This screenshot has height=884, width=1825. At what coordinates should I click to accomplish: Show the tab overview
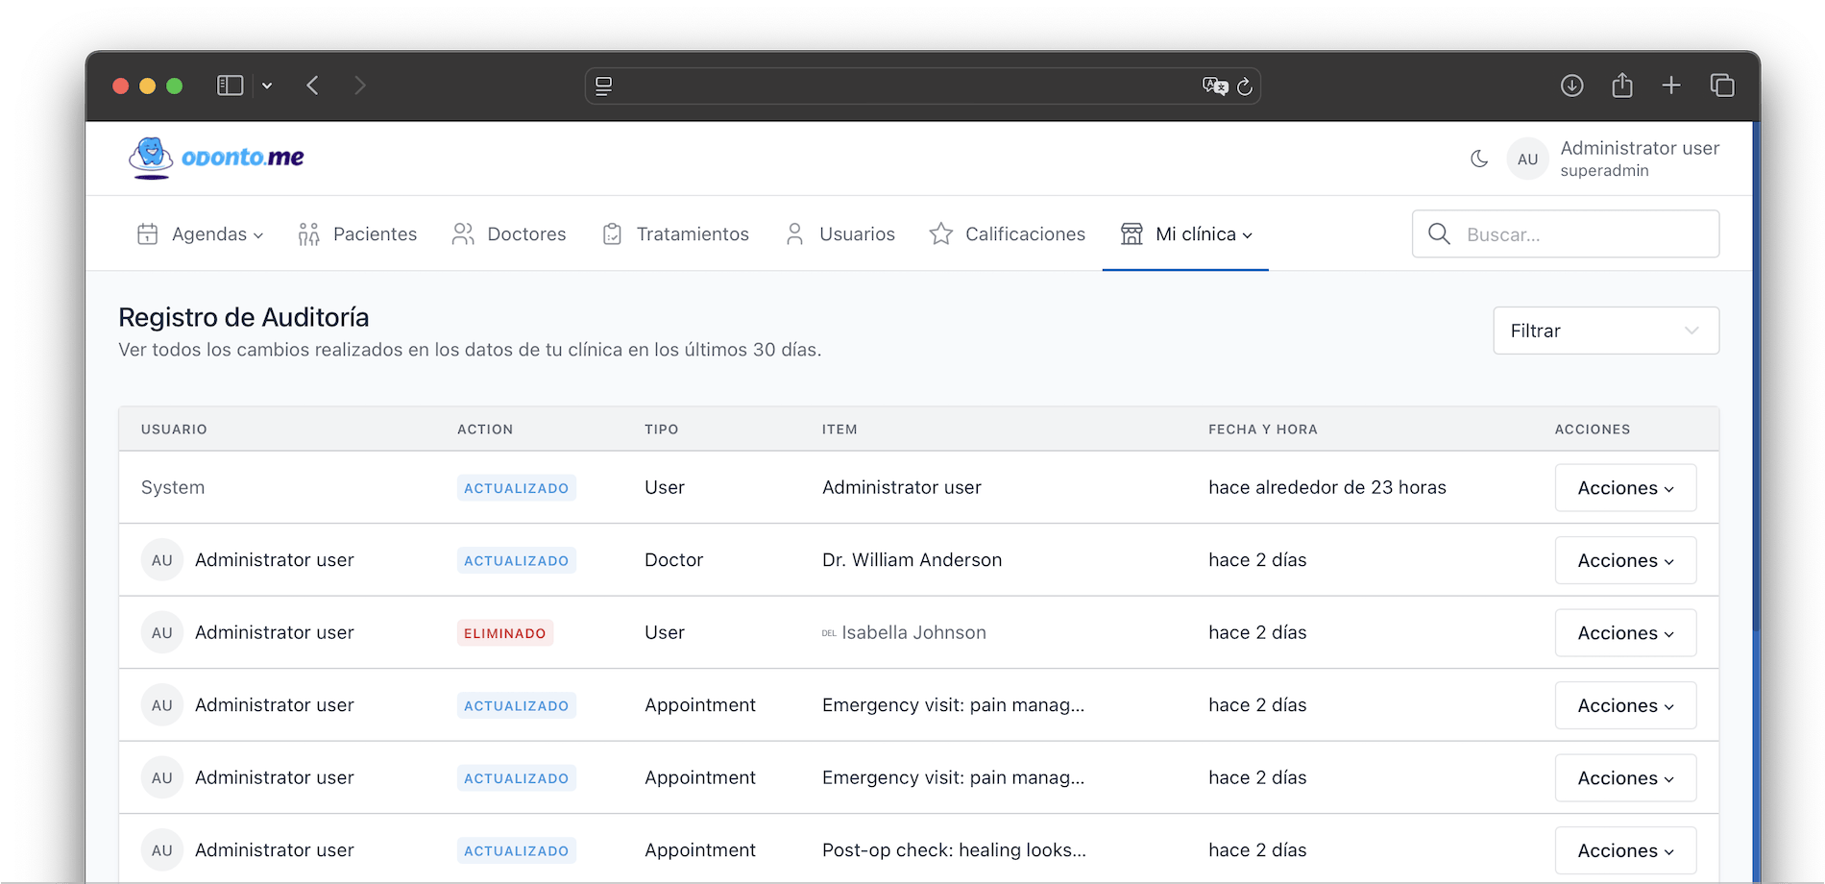point(1722,86)
